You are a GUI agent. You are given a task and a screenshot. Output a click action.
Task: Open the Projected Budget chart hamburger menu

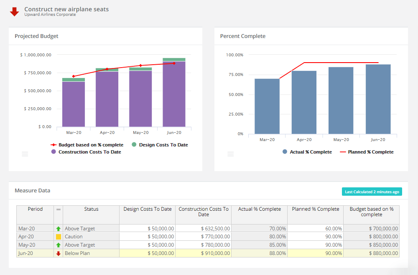[x=25, y=154]
